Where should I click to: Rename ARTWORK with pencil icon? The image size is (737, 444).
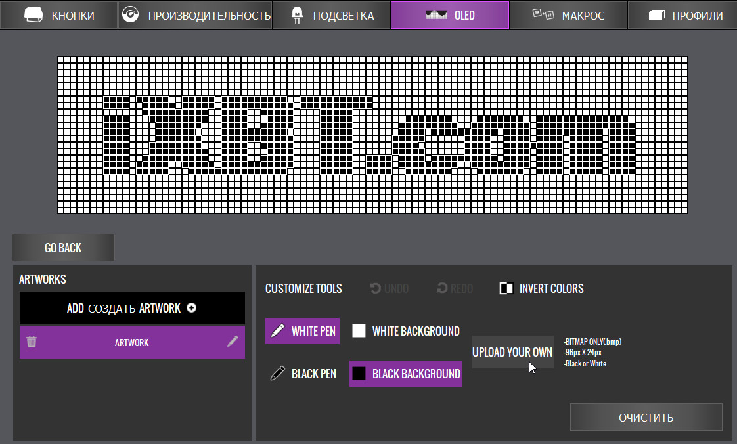[233, 341]
